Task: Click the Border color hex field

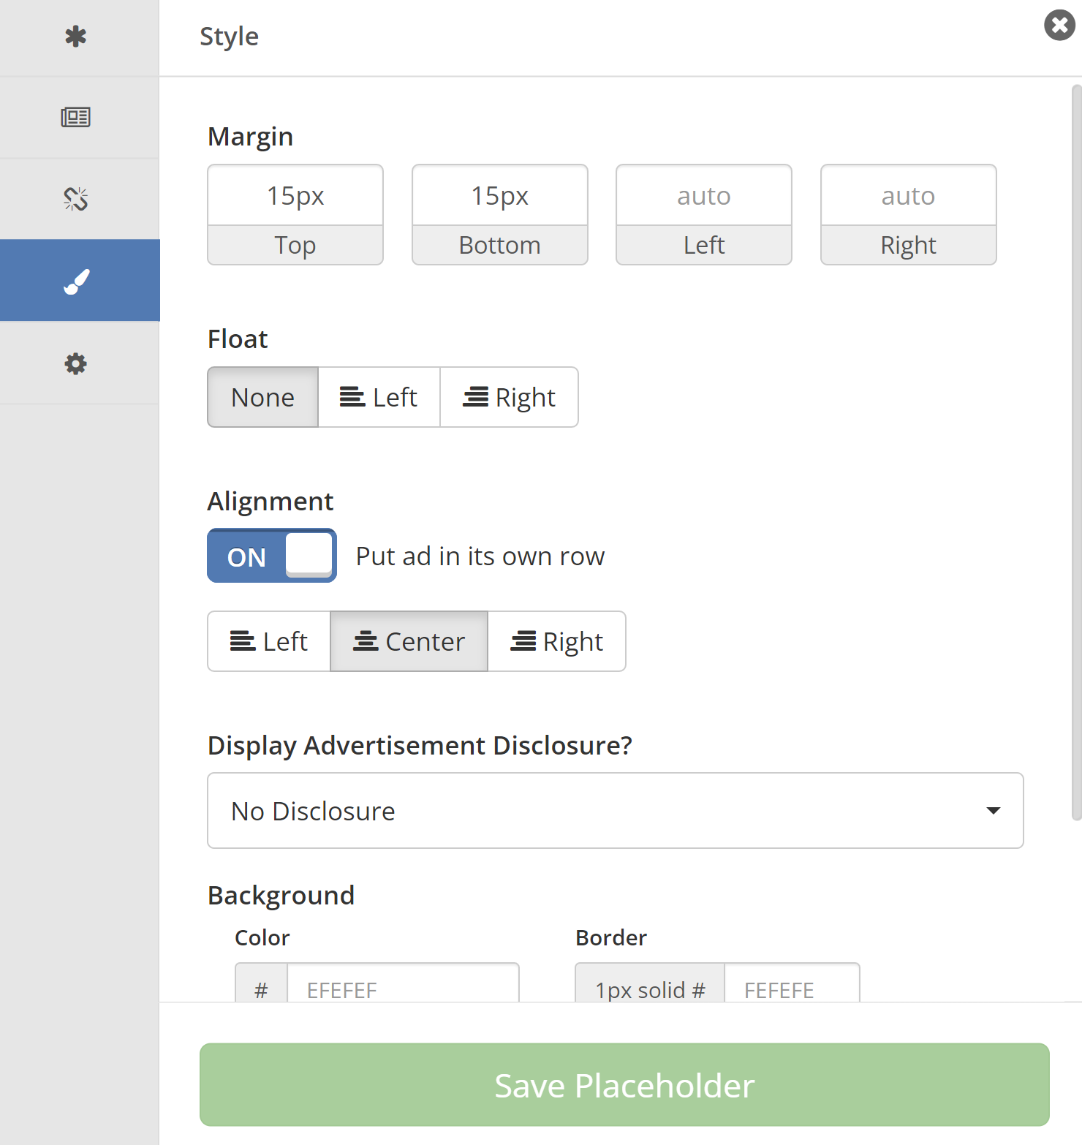Action: [x=791, y=987]
